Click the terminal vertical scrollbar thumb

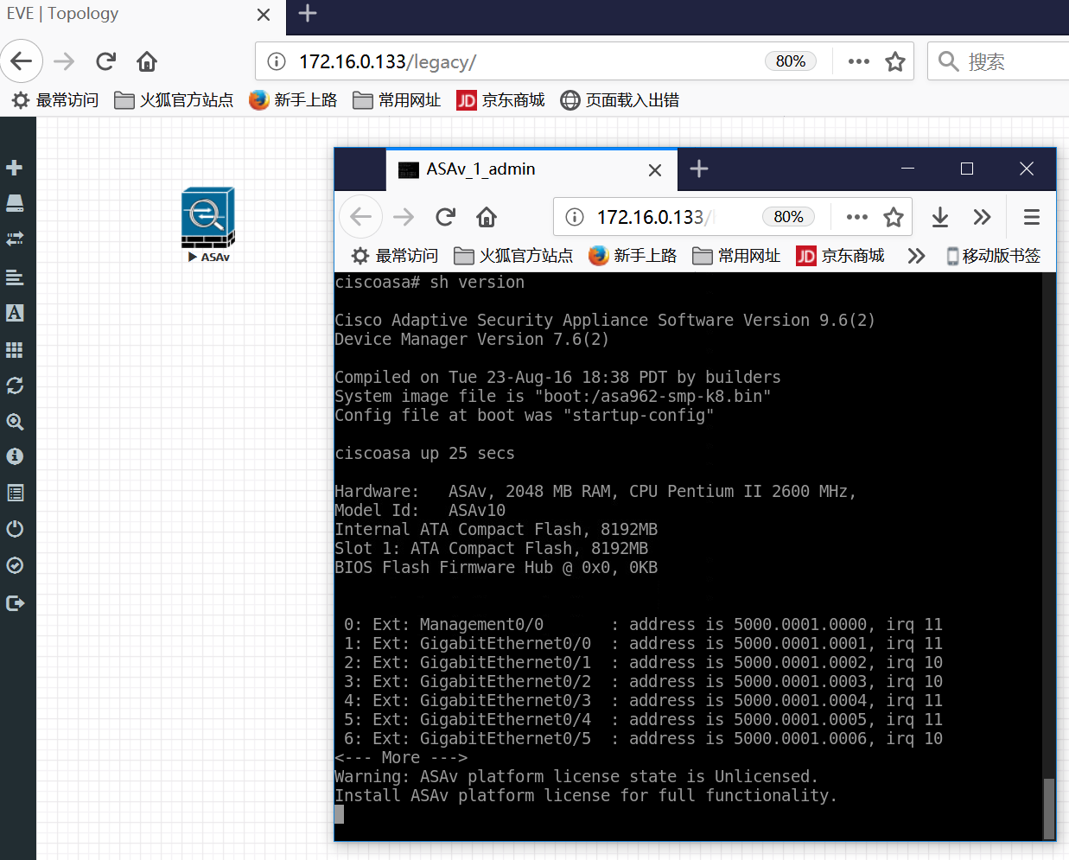[x=1049, y=808]
